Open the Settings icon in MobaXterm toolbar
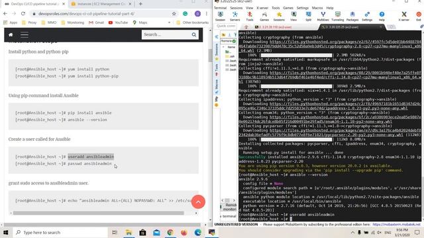Image resolution: width=424 pixels, height=238 pixels. 367,16
